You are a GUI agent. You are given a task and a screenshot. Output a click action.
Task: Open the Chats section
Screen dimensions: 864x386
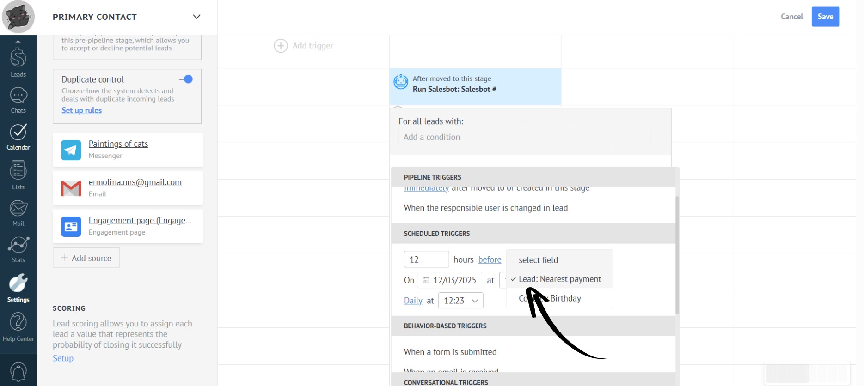click(18, 100)
